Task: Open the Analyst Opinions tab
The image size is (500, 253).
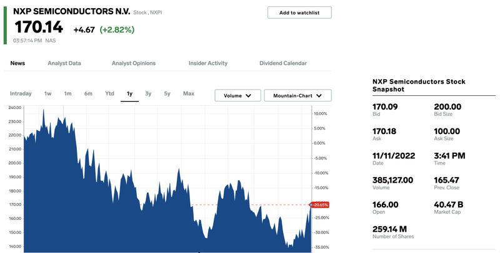Action: coord(134,64)
